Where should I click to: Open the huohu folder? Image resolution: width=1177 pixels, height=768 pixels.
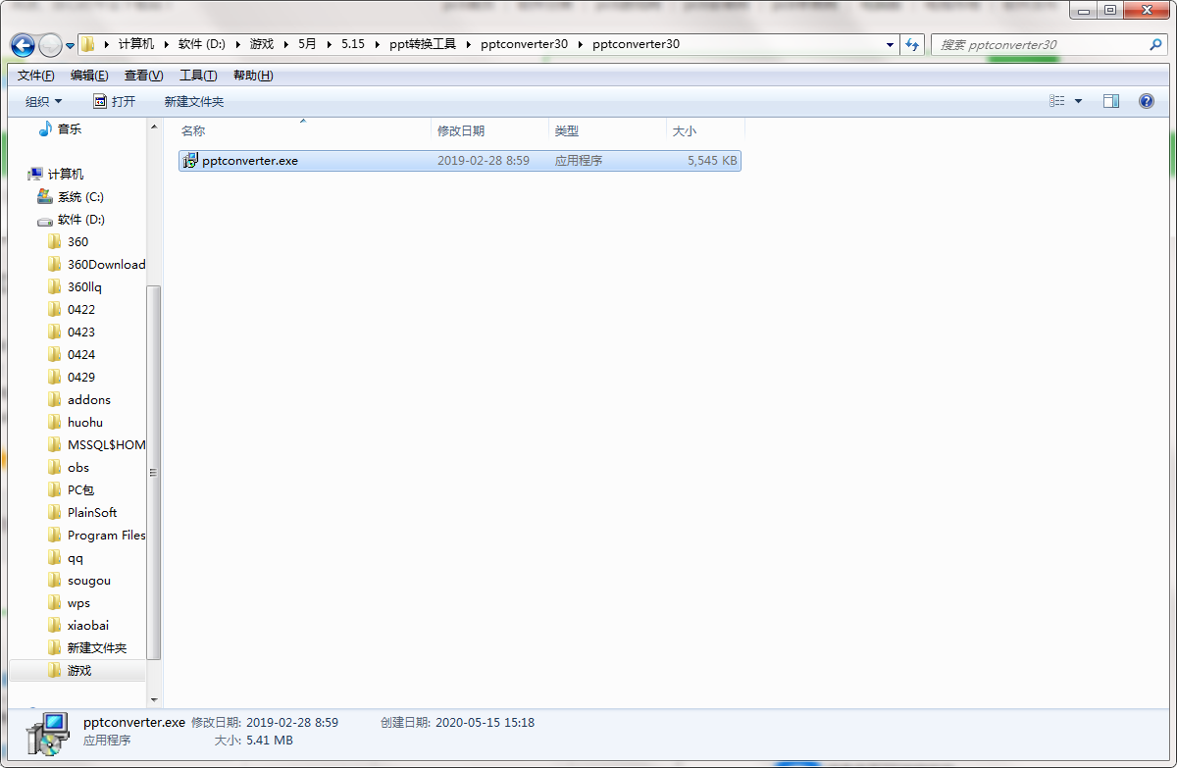tap(84, 422)
